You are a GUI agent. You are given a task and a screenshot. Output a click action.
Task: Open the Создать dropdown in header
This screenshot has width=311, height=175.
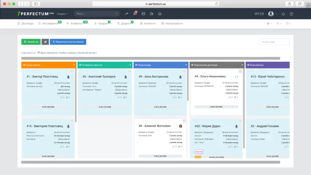62,14
